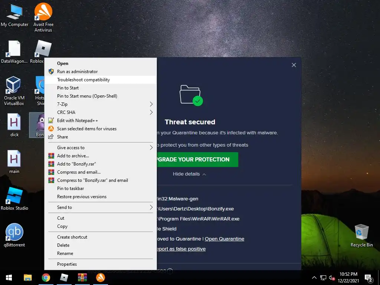Viewport: 380px width, 285px height.
Task: Select Add to "Bonzify.rar"
Action: [101, 164]
